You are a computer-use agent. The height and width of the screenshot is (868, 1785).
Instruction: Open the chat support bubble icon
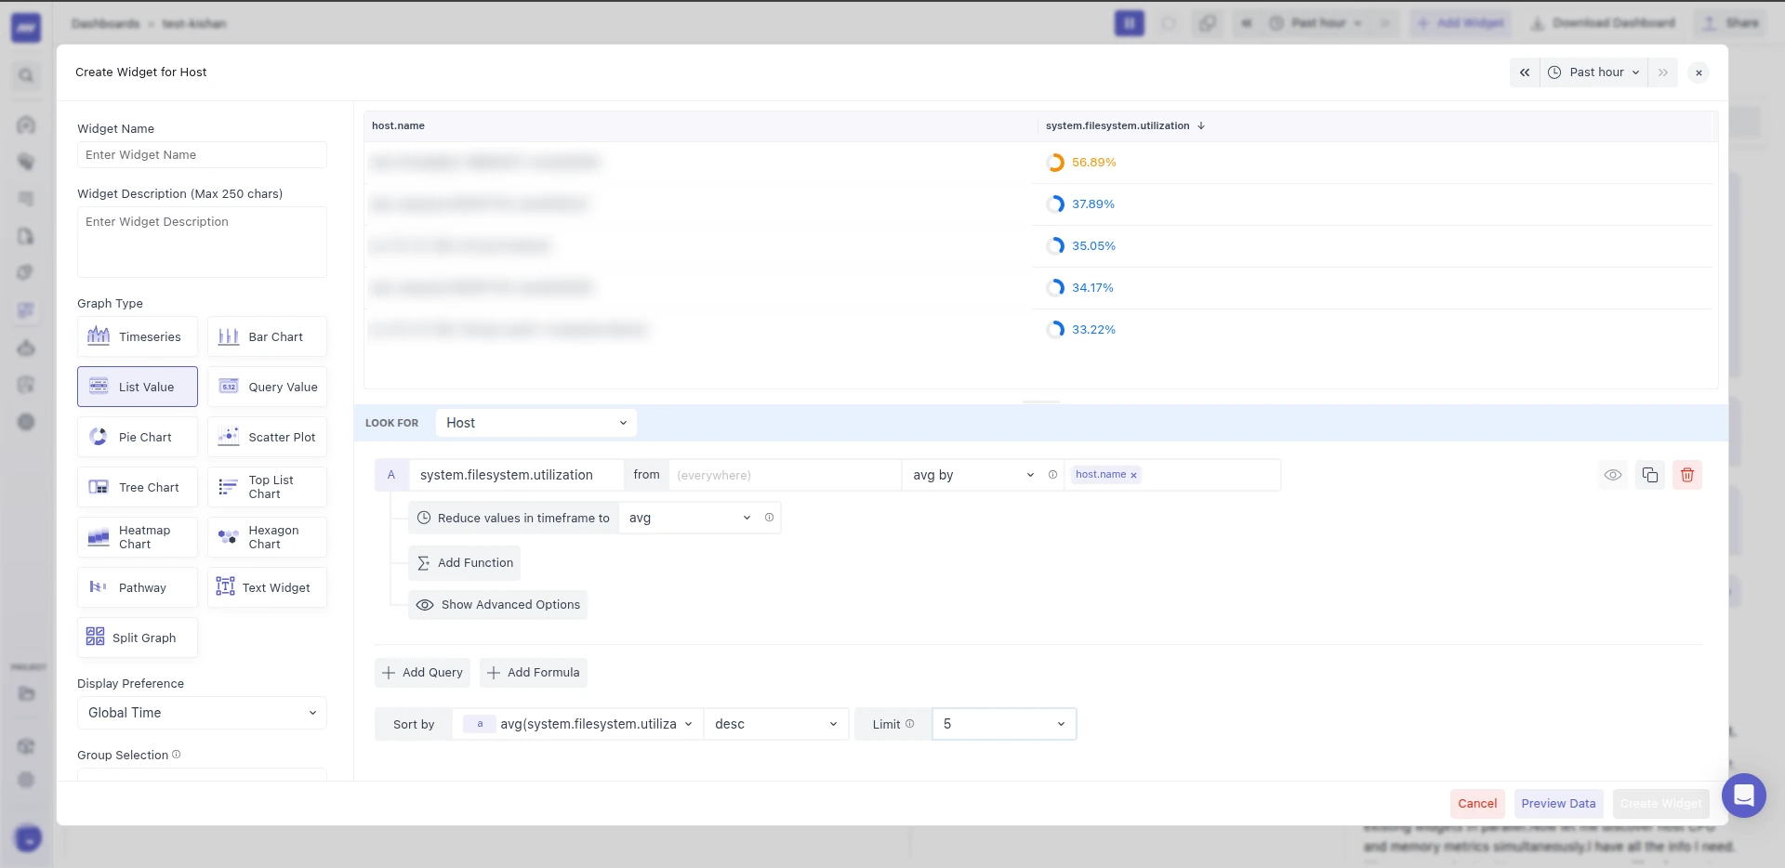[x=1744, y=796]
